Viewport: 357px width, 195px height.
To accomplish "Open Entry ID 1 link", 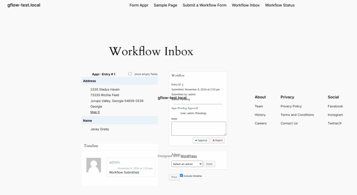I will 182,85.
